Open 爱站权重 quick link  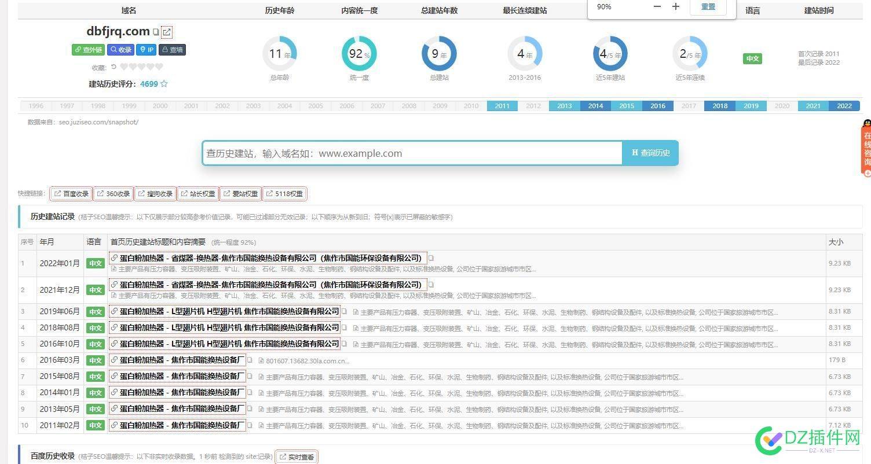[x=240, y=194]
